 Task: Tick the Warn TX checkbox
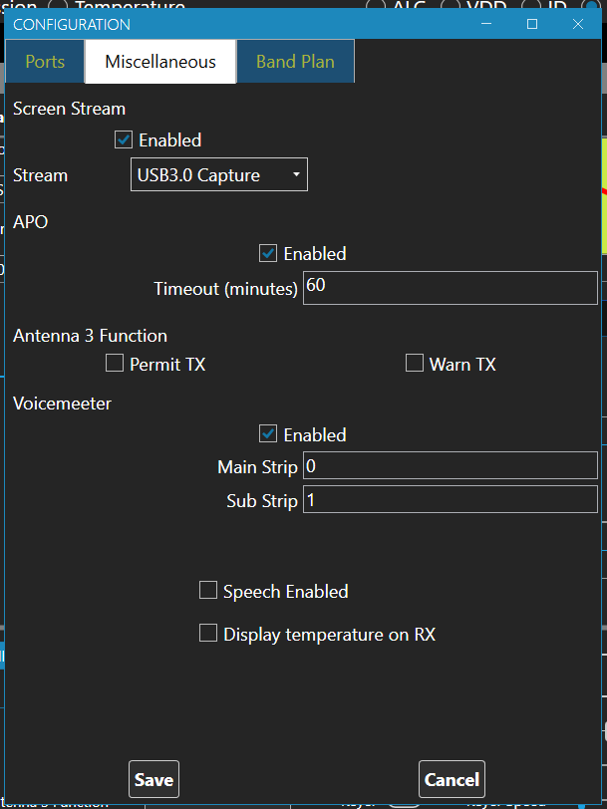415,363
